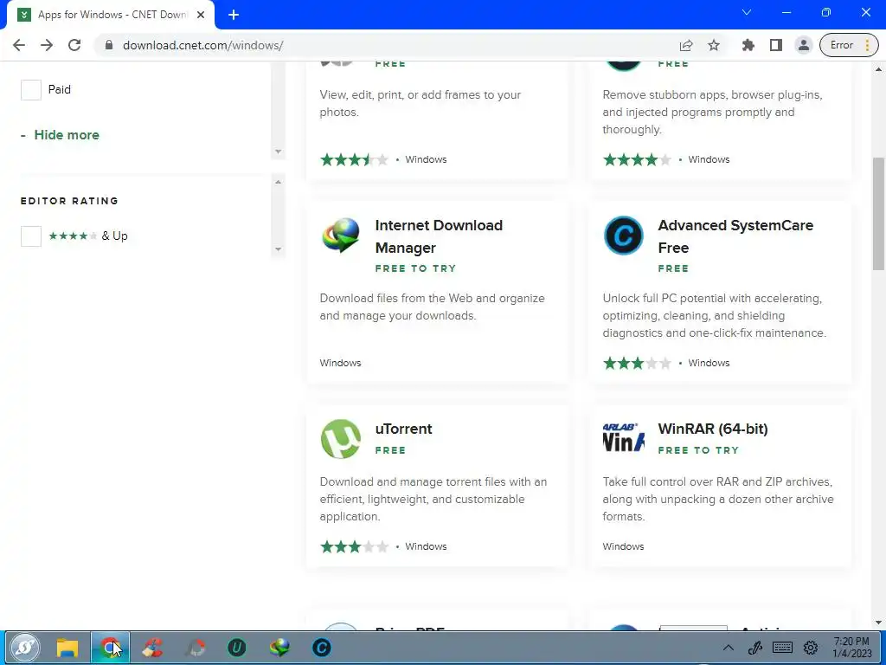Image resolution: width=886 pixels, height=665 pixels.
Task: Click the WinRAR FREE TO TRY label
Action: [698, 450]
